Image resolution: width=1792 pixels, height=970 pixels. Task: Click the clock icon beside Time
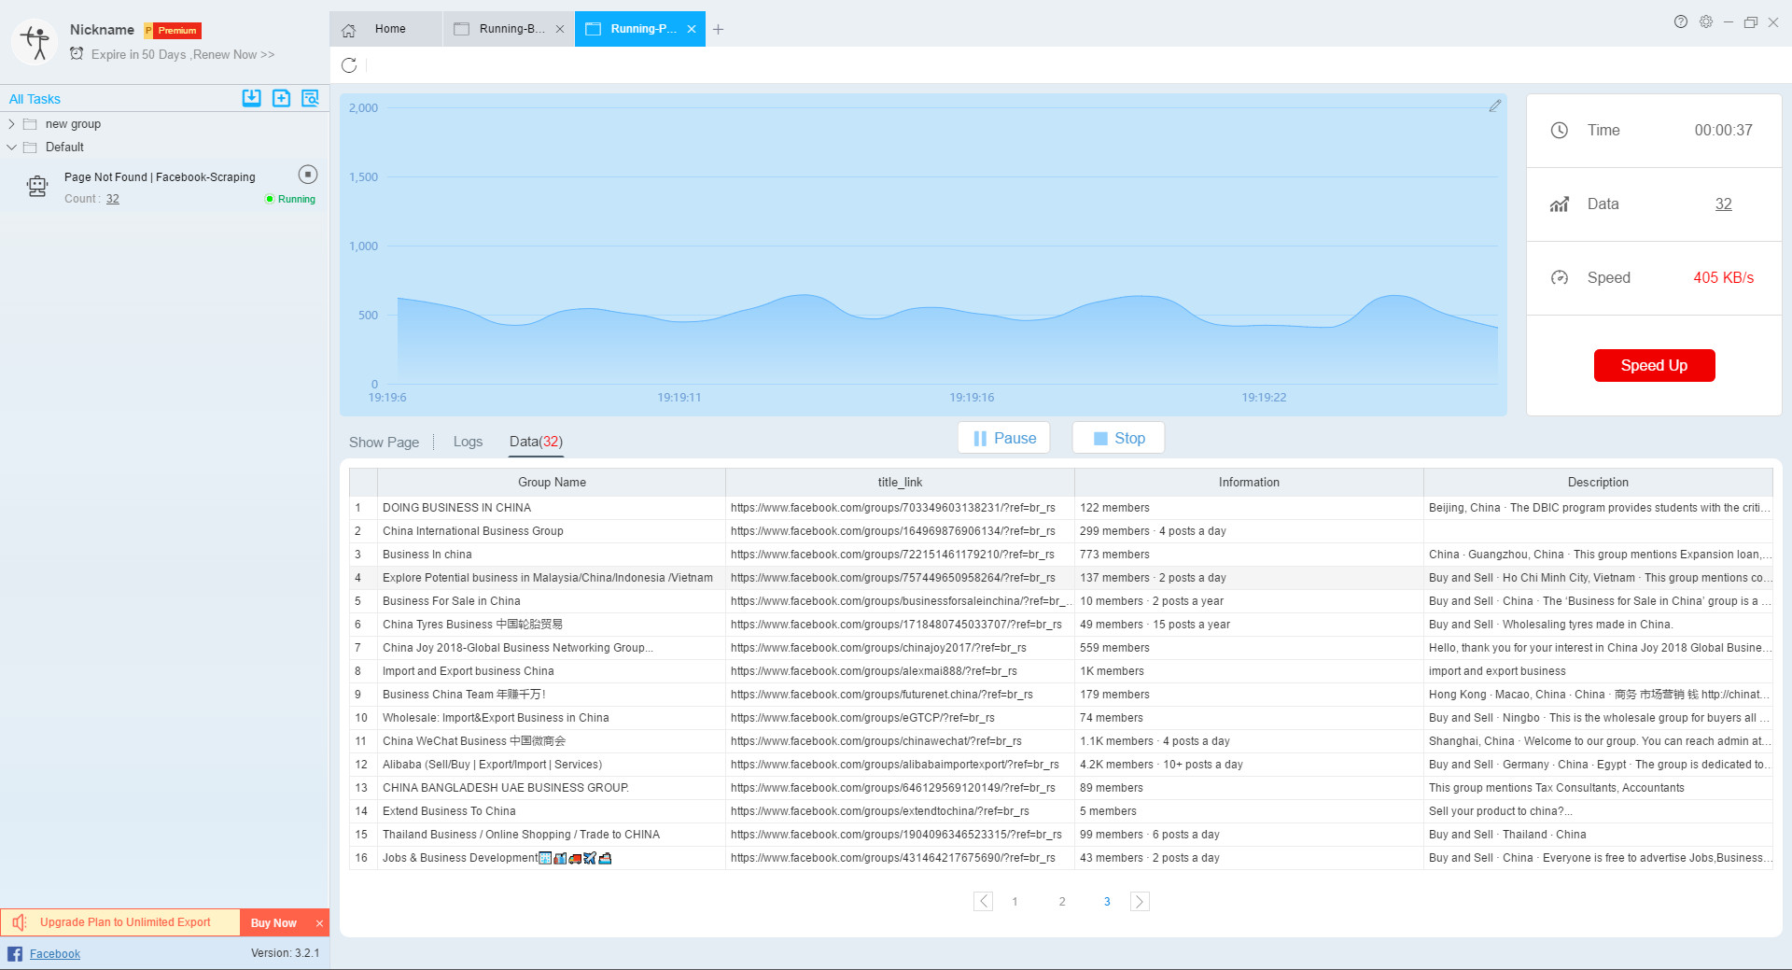pos(1560,131)
